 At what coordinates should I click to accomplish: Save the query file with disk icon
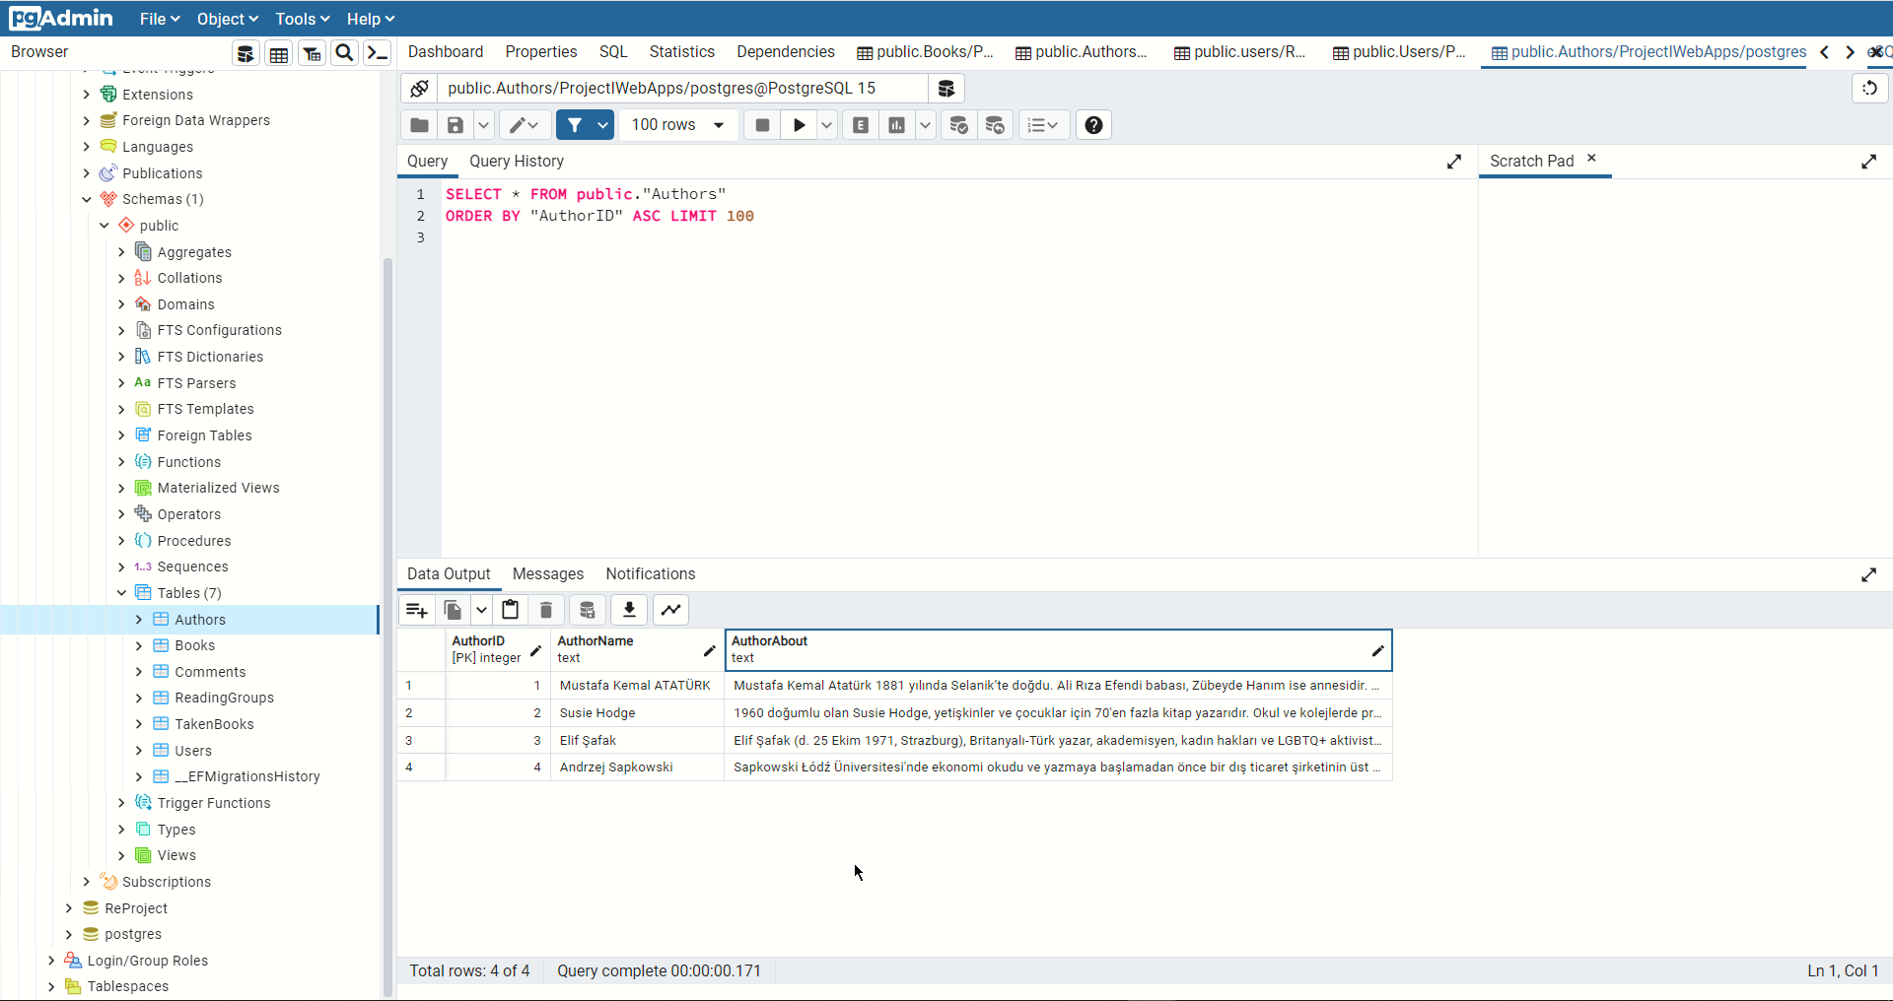tap(456, 125)
